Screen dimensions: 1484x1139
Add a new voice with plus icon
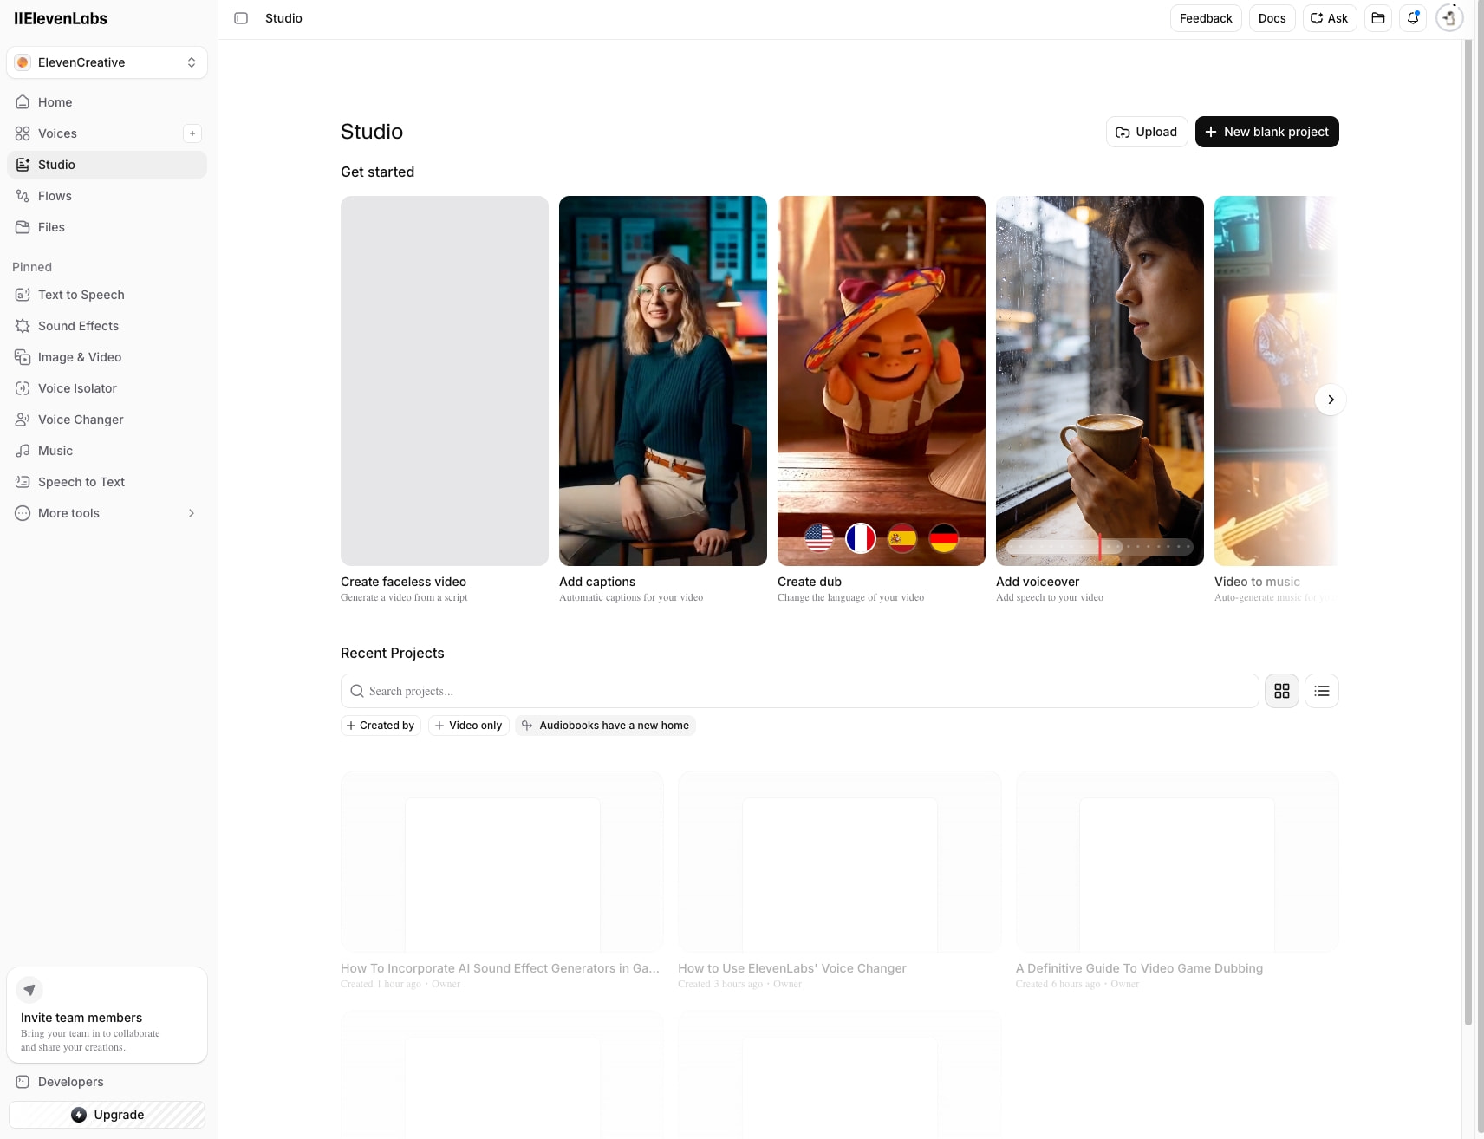pyautogui.click(x=192, y=133)
